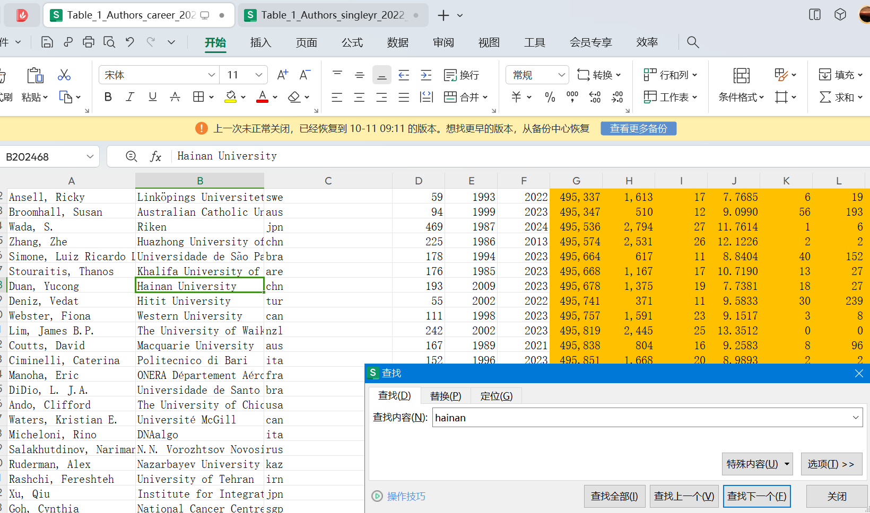
Task: Click increase indent icon
Action: click(x=427, y=75)
